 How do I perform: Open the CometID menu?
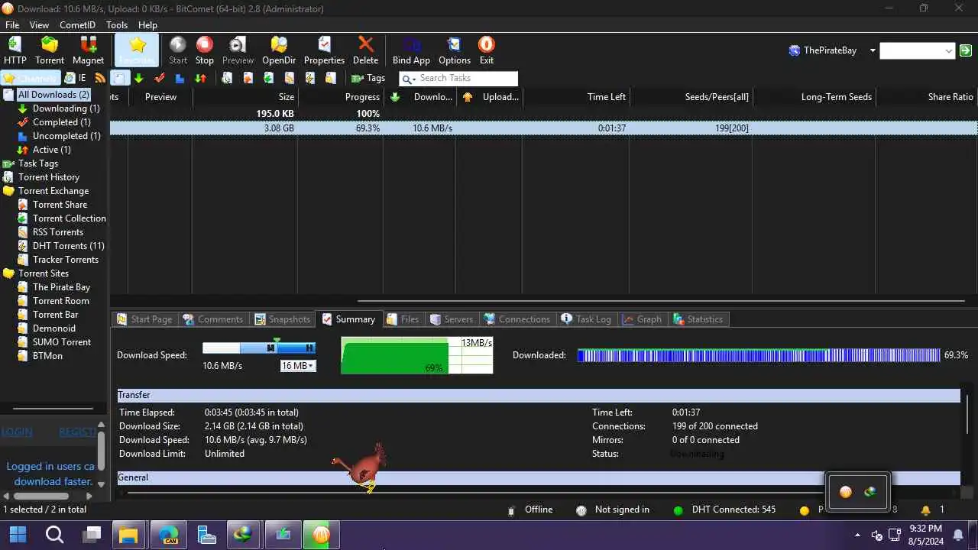77,25
